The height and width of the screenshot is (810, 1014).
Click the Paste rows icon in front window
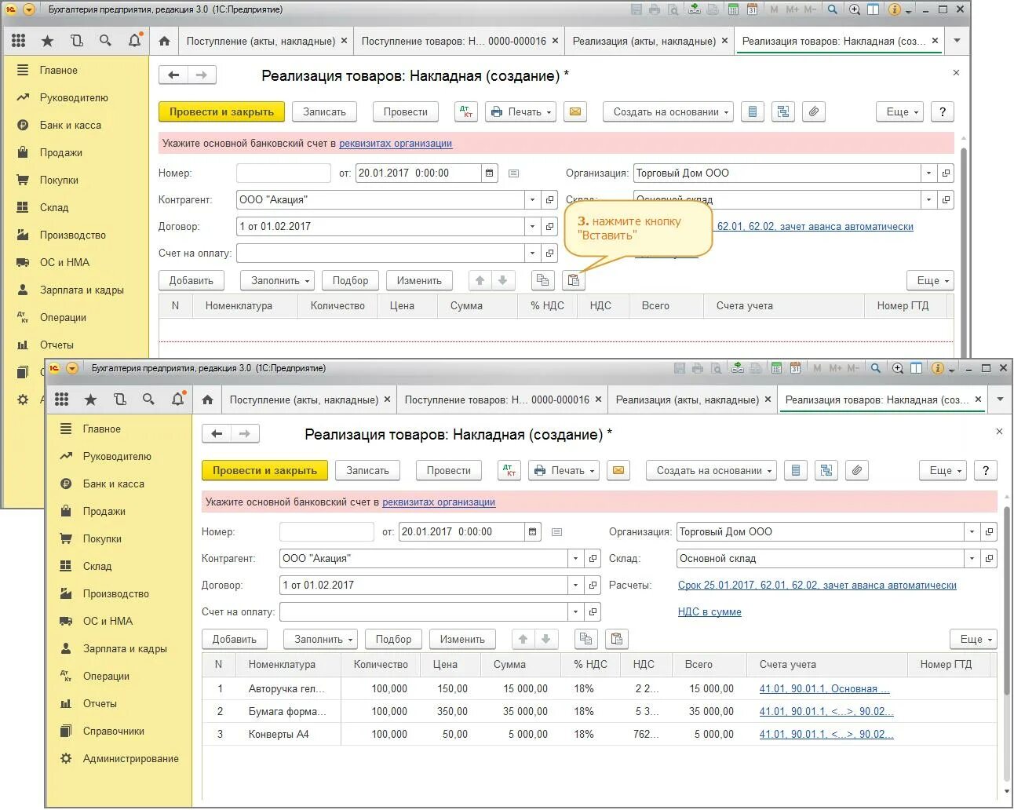coord(617,639)
